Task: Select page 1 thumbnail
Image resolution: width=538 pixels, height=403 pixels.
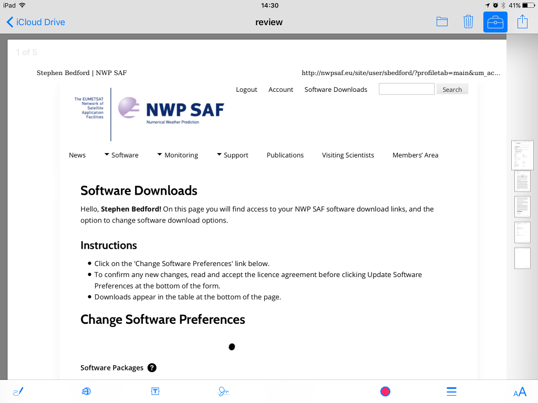Action: coord(522,155)
